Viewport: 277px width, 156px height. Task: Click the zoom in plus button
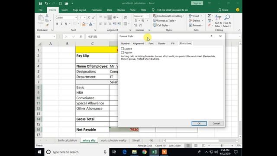pos(232,146)
